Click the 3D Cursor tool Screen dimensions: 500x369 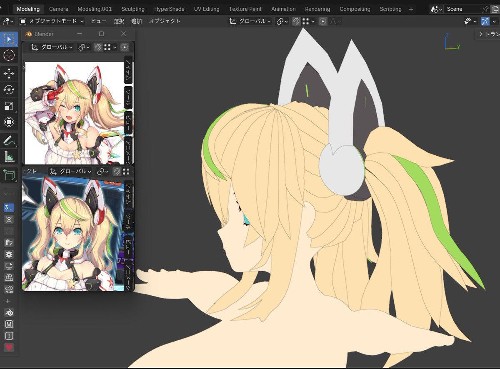pyautogui.click(x=9, y=55)
